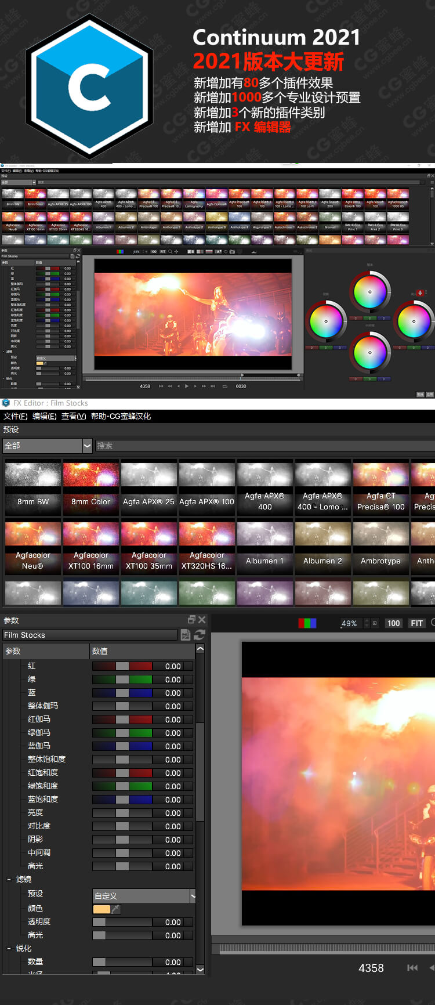Open the 帮助-CG蜜蜂汉化 menu
435x1005 pixels.
coord(121,416)
